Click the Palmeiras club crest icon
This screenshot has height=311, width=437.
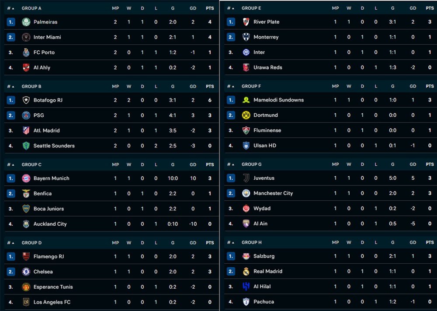(26, 22)
